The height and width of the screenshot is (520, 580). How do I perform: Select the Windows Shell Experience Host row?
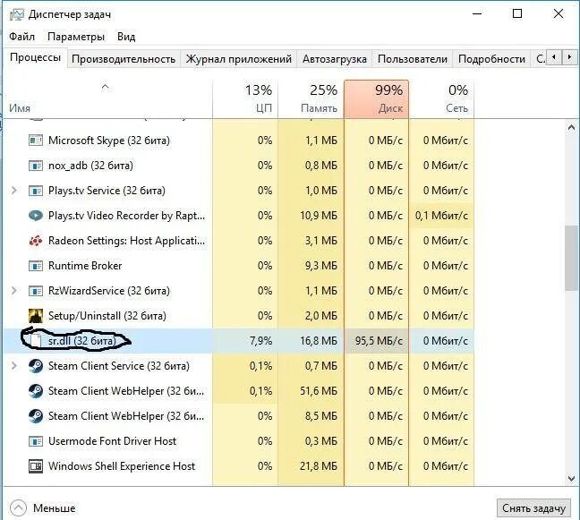tap(239, 466)
